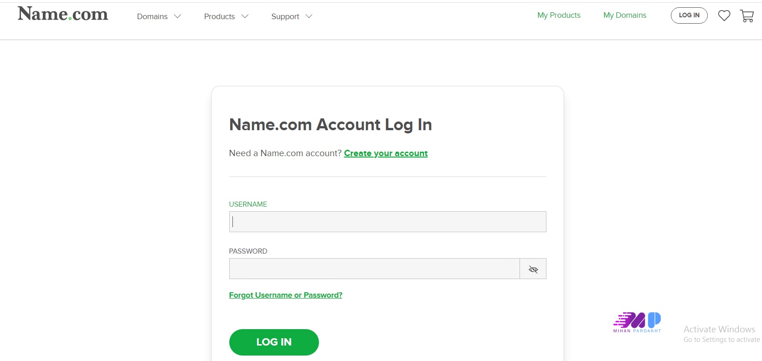This screenshot has width=762, height=361.
Task: Click the USERNAME field label
Action: (x=248, y=204)
